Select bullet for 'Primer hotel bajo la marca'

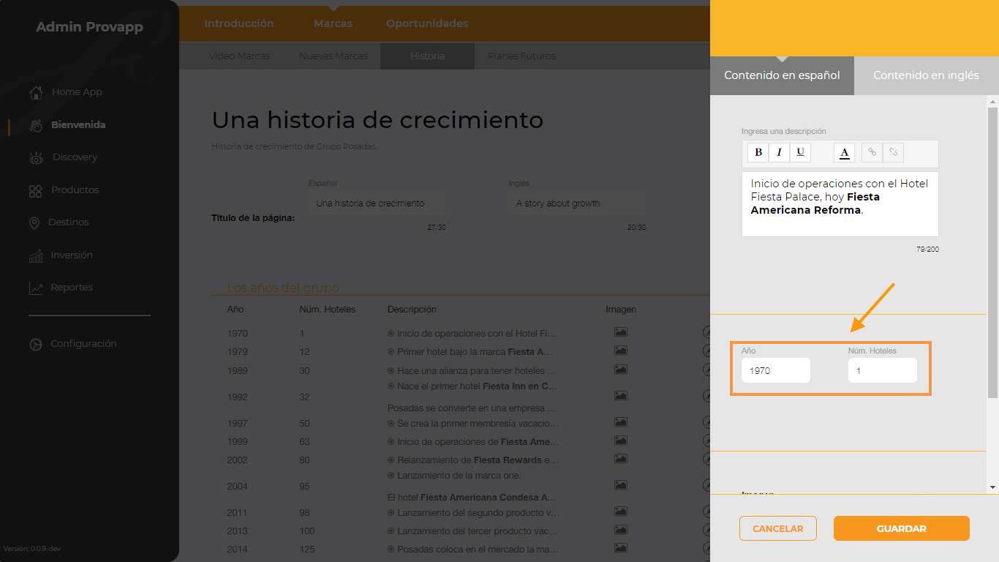point(391,352)
